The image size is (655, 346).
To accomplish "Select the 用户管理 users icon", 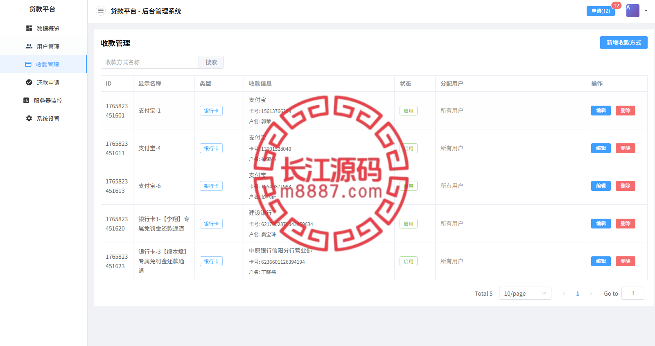I will click(x=29, y=46).
